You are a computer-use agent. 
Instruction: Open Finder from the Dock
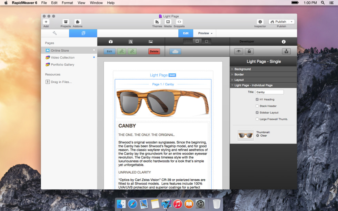pos(121,204)
